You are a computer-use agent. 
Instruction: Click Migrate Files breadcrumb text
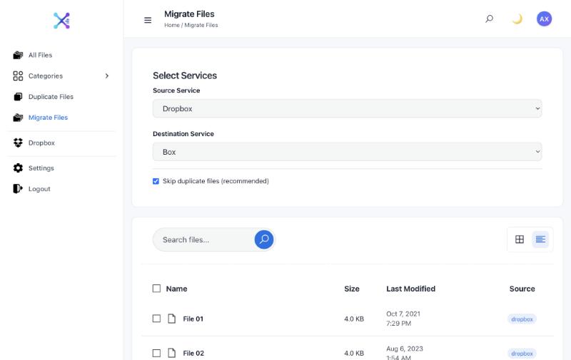pos(201,25)
